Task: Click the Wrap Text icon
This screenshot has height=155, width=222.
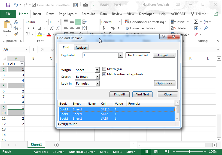Action: tap(85, 22)
